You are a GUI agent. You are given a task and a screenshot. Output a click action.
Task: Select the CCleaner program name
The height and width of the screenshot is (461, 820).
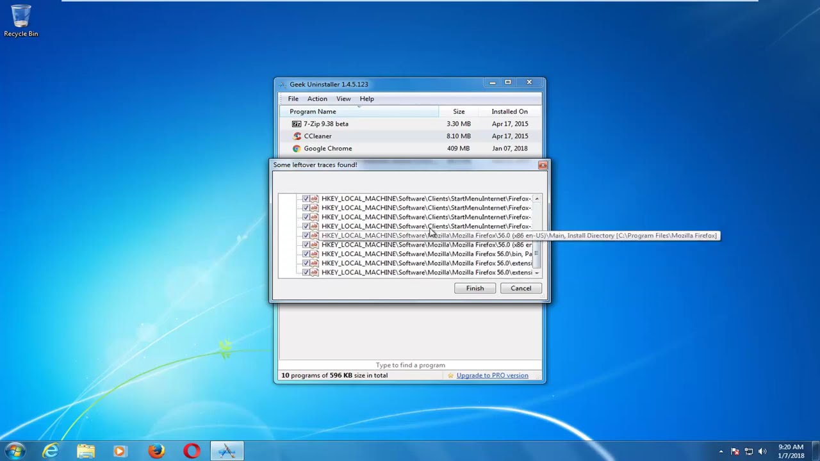coord(318,136)
